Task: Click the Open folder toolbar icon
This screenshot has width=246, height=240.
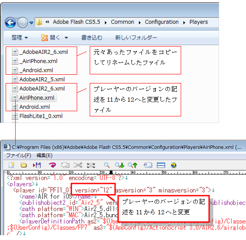Action: click(23, 165)
